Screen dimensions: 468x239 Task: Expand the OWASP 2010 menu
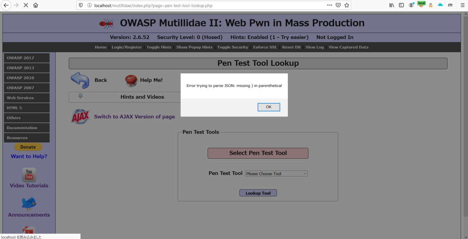pyautogui.click(x=27, y=78)
